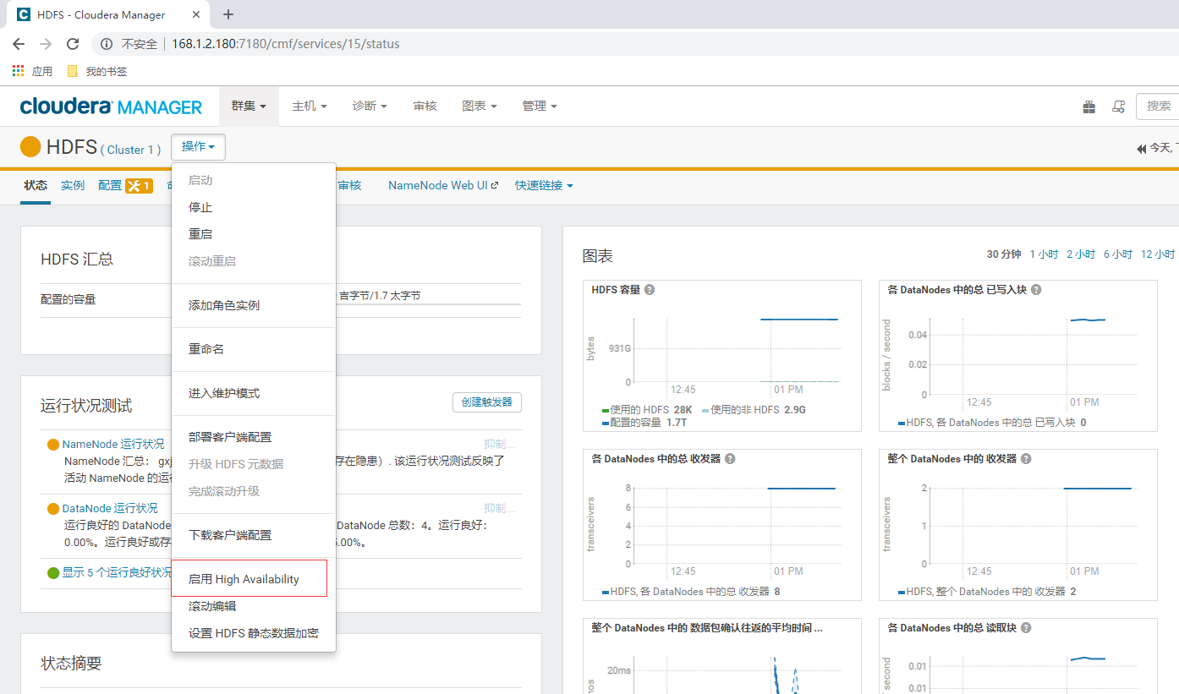Open the apps grid bookmark icon

pos(19,71)
